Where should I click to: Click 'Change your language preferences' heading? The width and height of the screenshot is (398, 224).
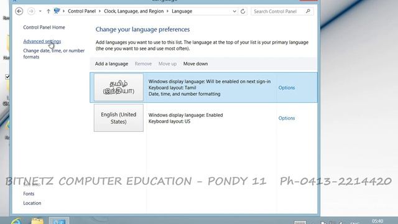coord(142,29)
